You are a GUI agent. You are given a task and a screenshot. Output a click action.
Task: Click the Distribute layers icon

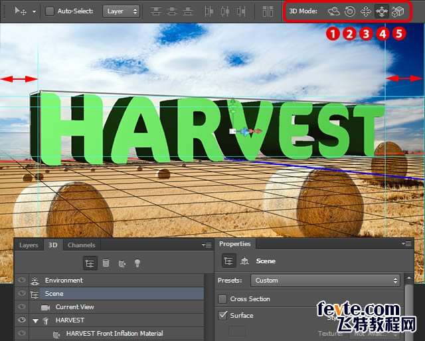(x=268, y=11)
